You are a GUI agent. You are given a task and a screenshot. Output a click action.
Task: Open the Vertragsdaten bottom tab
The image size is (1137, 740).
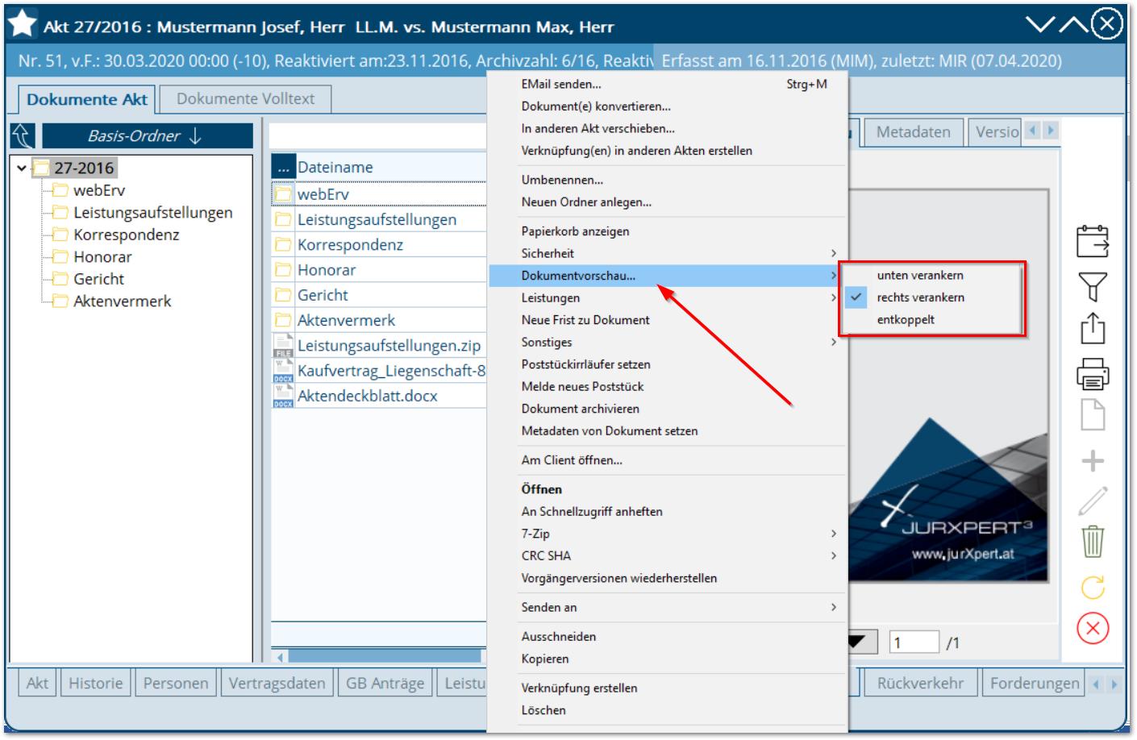277,684
